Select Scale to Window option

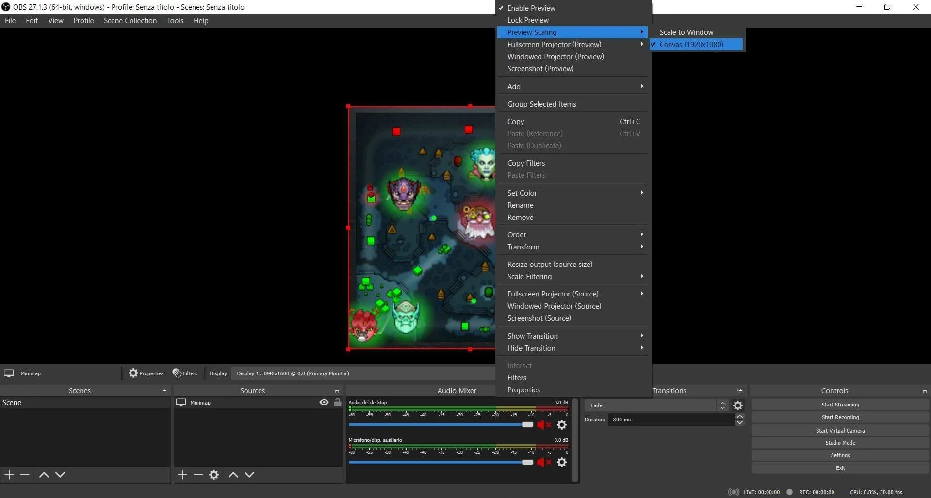pos(686,32)
